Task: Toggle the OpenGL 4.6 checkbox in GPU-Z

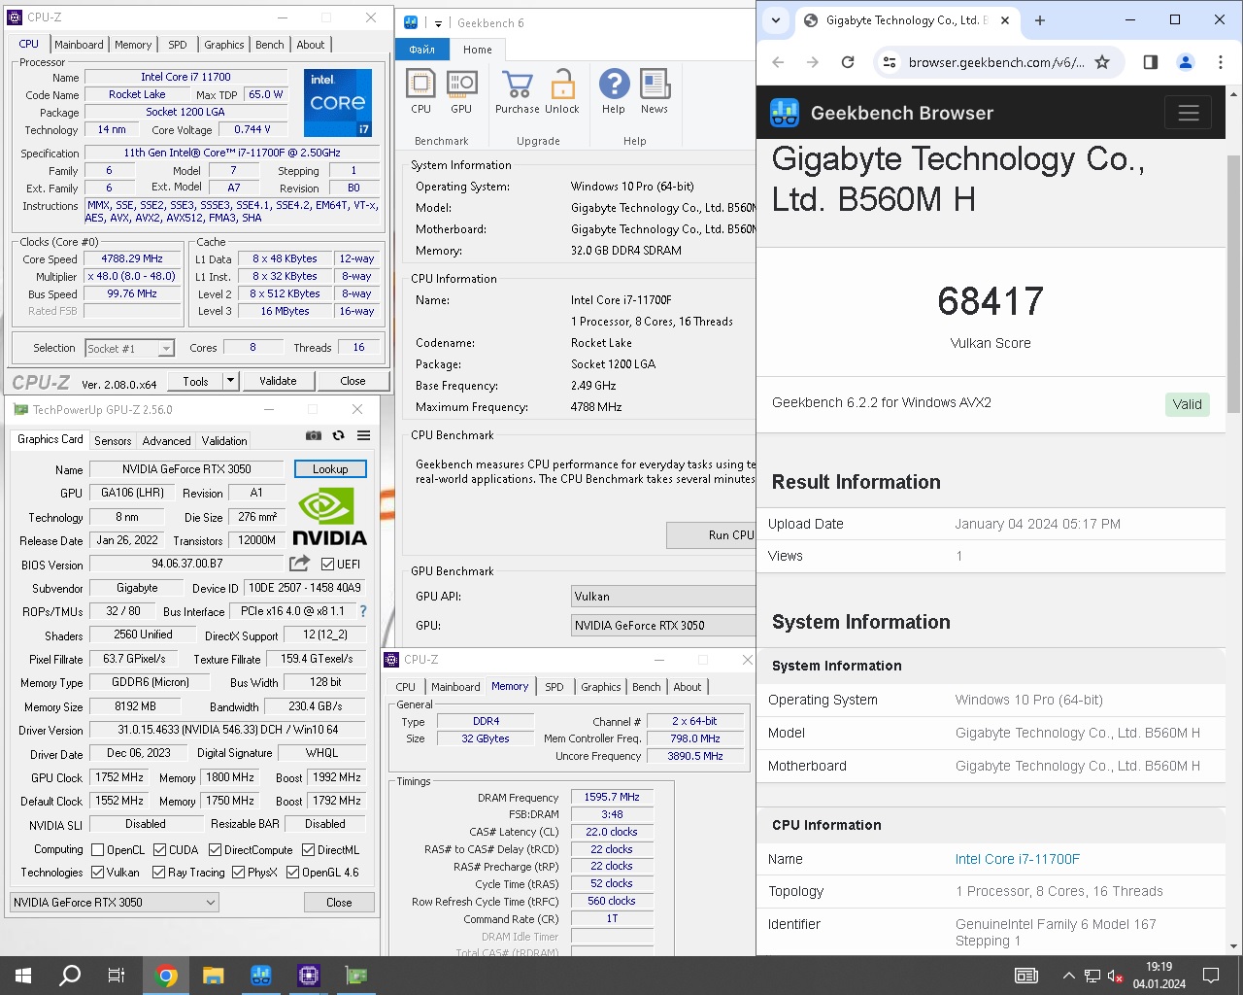Action: click(292, 873)
